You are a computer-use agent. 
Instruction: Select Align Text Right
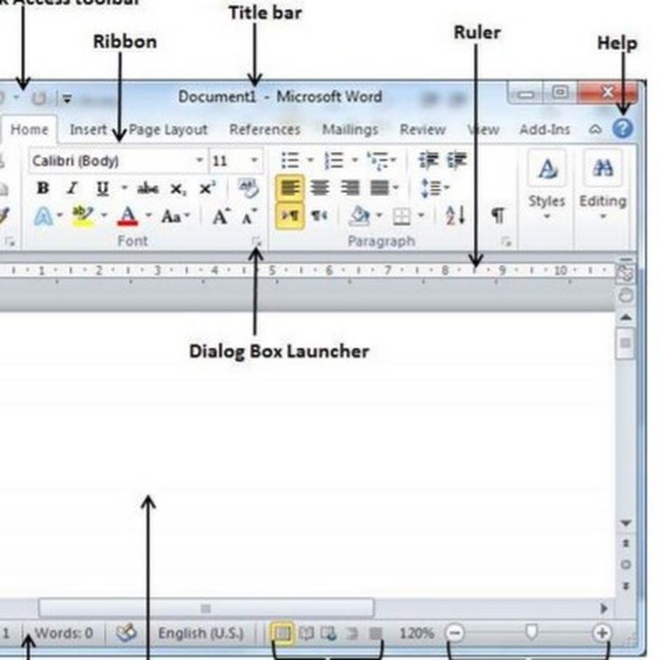[351, 188]
